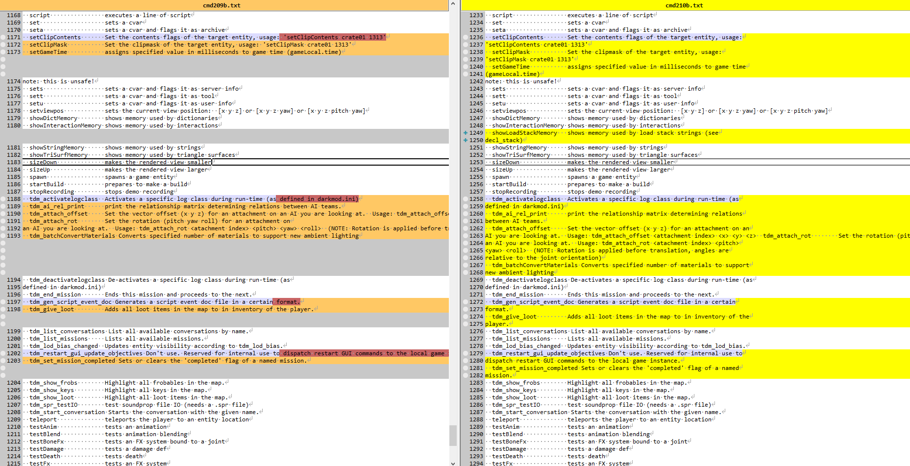The image size is (910, 466).
Task: Click the left pane's vertical scrollbar thumb
Action: pos(453,435)
